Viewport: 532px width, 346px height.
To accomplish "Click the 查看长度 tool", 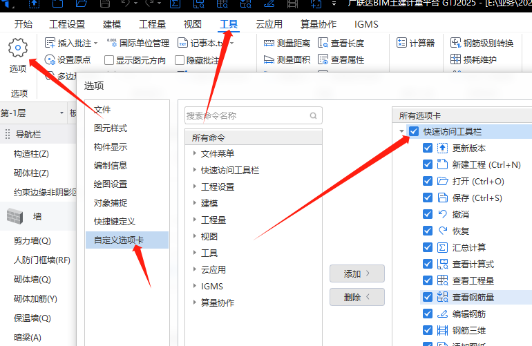I will tap(341, 43).
